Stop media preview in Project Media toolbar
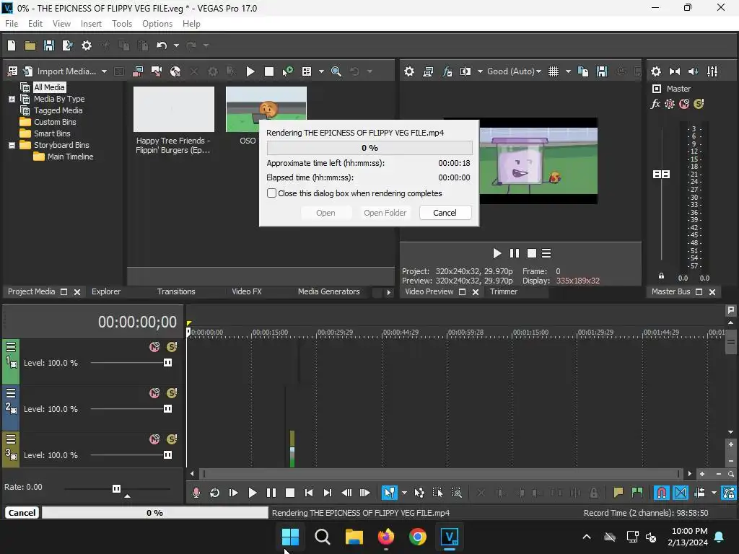This screenshot has width=739, height=554. 269,71
